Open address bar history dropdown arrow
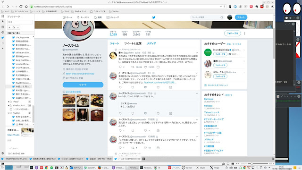 click(x=221, y=7)
